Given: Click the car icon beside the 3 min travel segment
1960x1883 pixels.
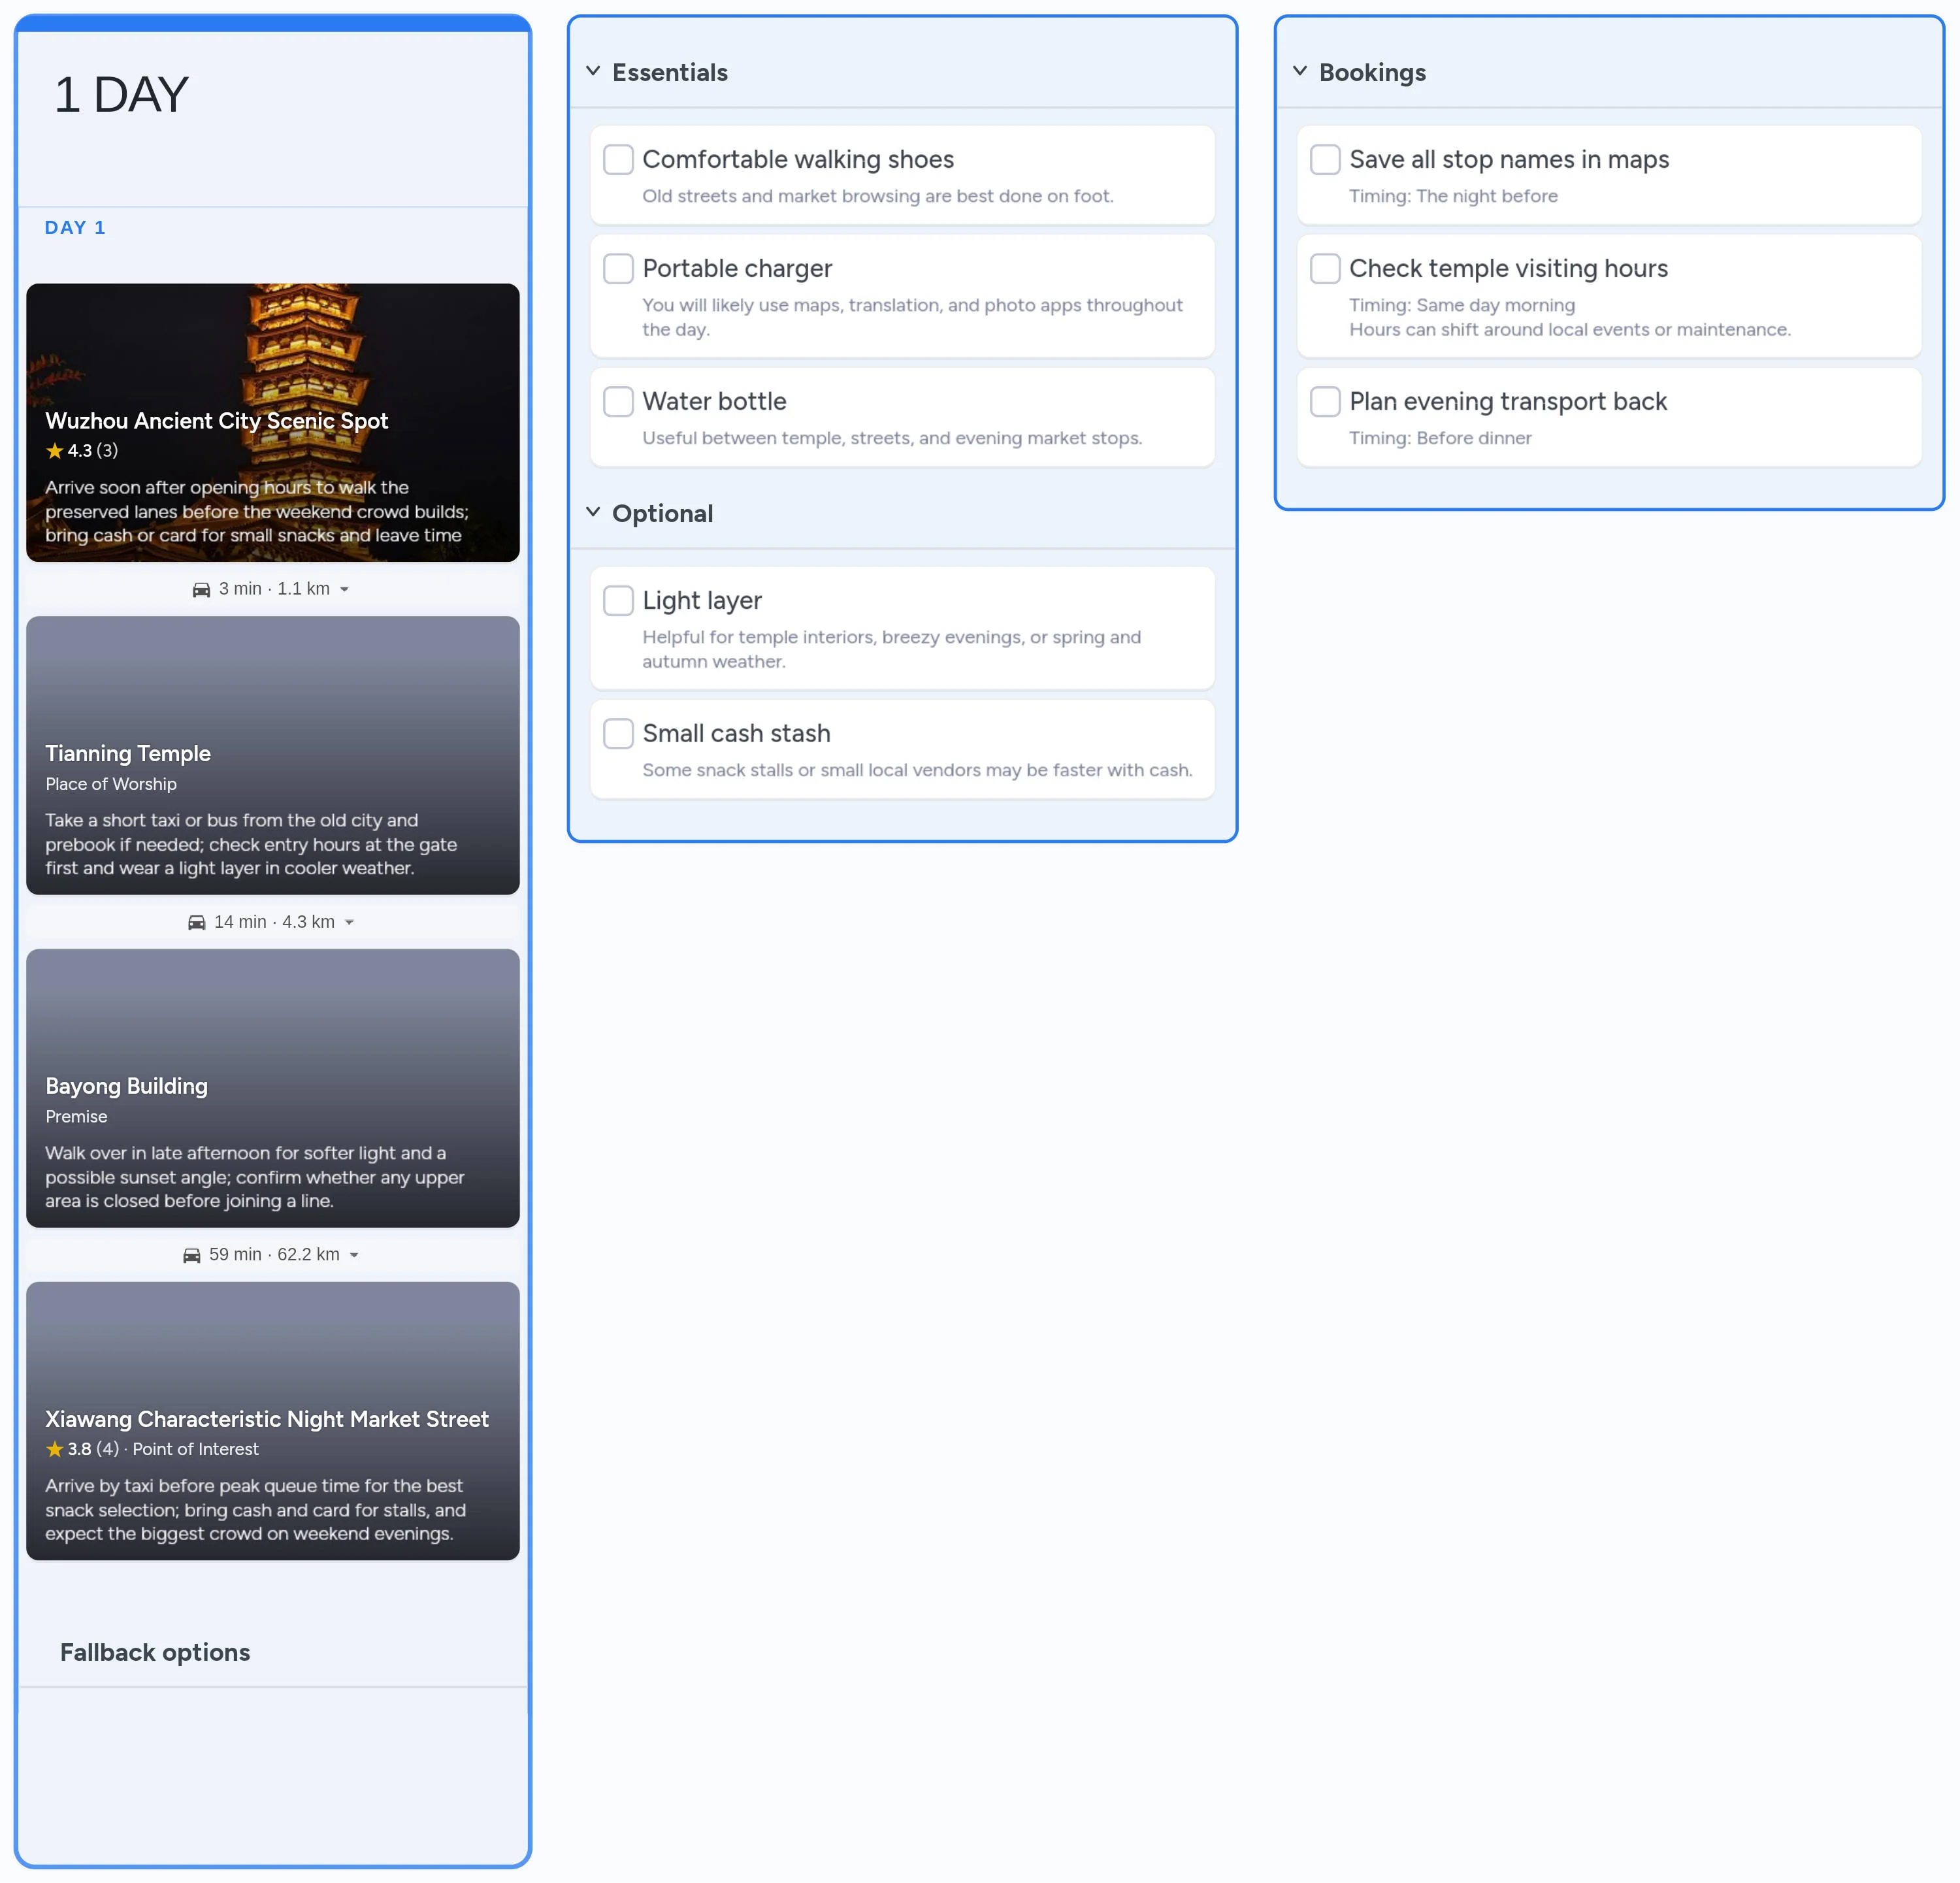Looking at the screenshot, I should tap(201, 589).
